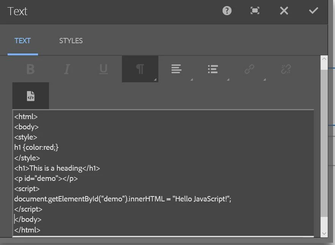
Task: Click on the <style> opening line
Action: click(26, 137)
